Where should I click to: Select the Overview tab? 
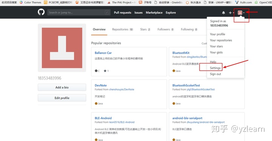click(x=99, y=29)
